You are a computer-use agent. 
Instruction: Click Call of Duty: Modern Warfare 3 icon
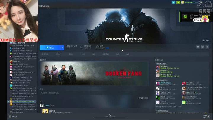pos(11,88)
